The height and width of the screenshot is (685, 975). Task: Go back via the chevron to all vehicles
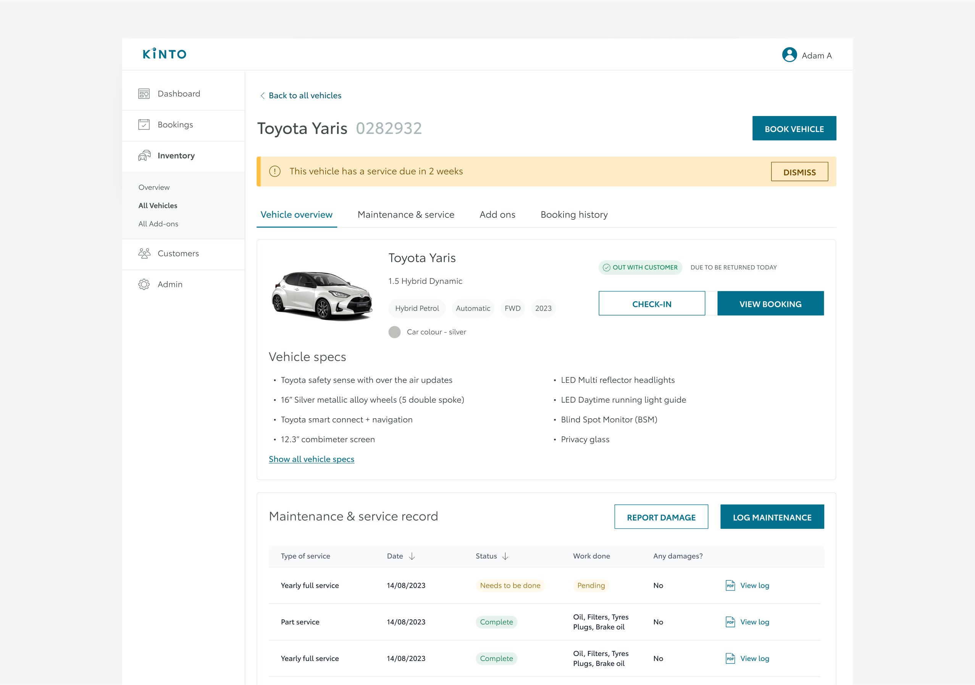click(262, 95)
